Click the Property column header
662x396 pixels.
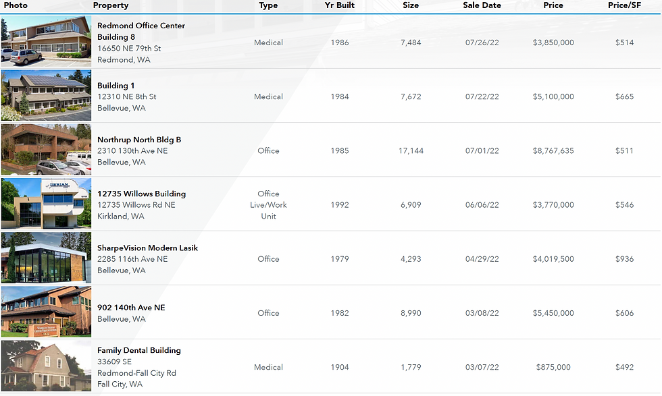point(111,5)
